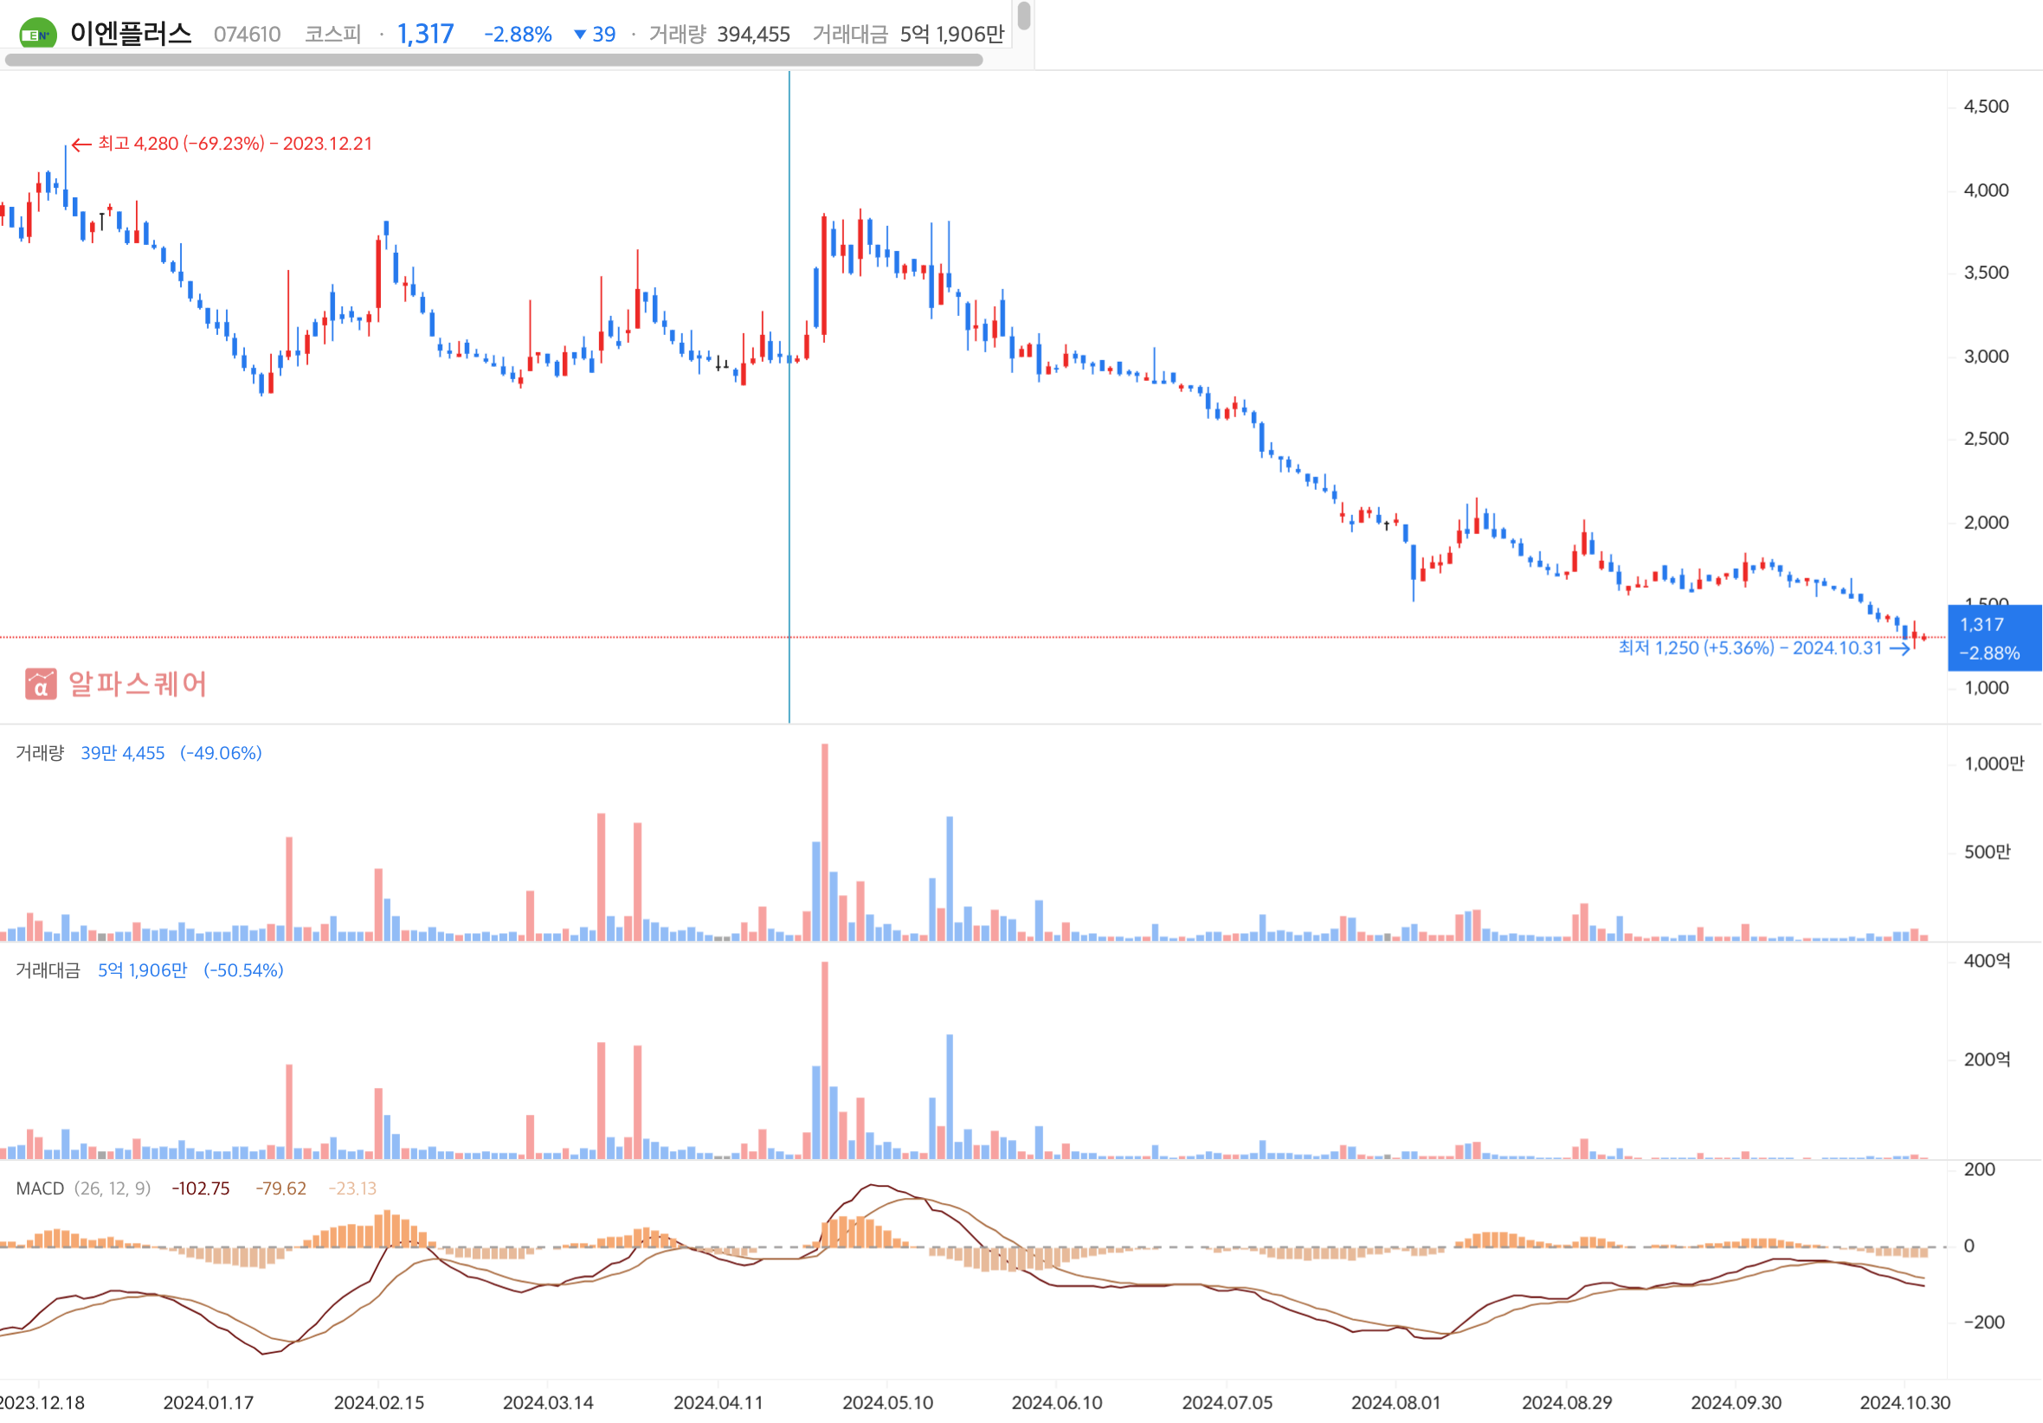The image size is (2043, 1423).
Task: Click the trade amount change (-50.54%)
Action: click(244, 970)
